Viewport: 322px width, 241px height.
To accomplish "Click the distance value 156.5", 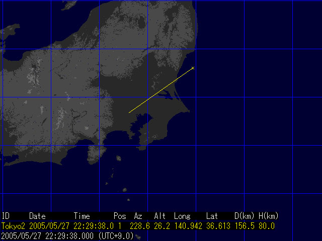I will pyautogui.click(x=245, y=226).
